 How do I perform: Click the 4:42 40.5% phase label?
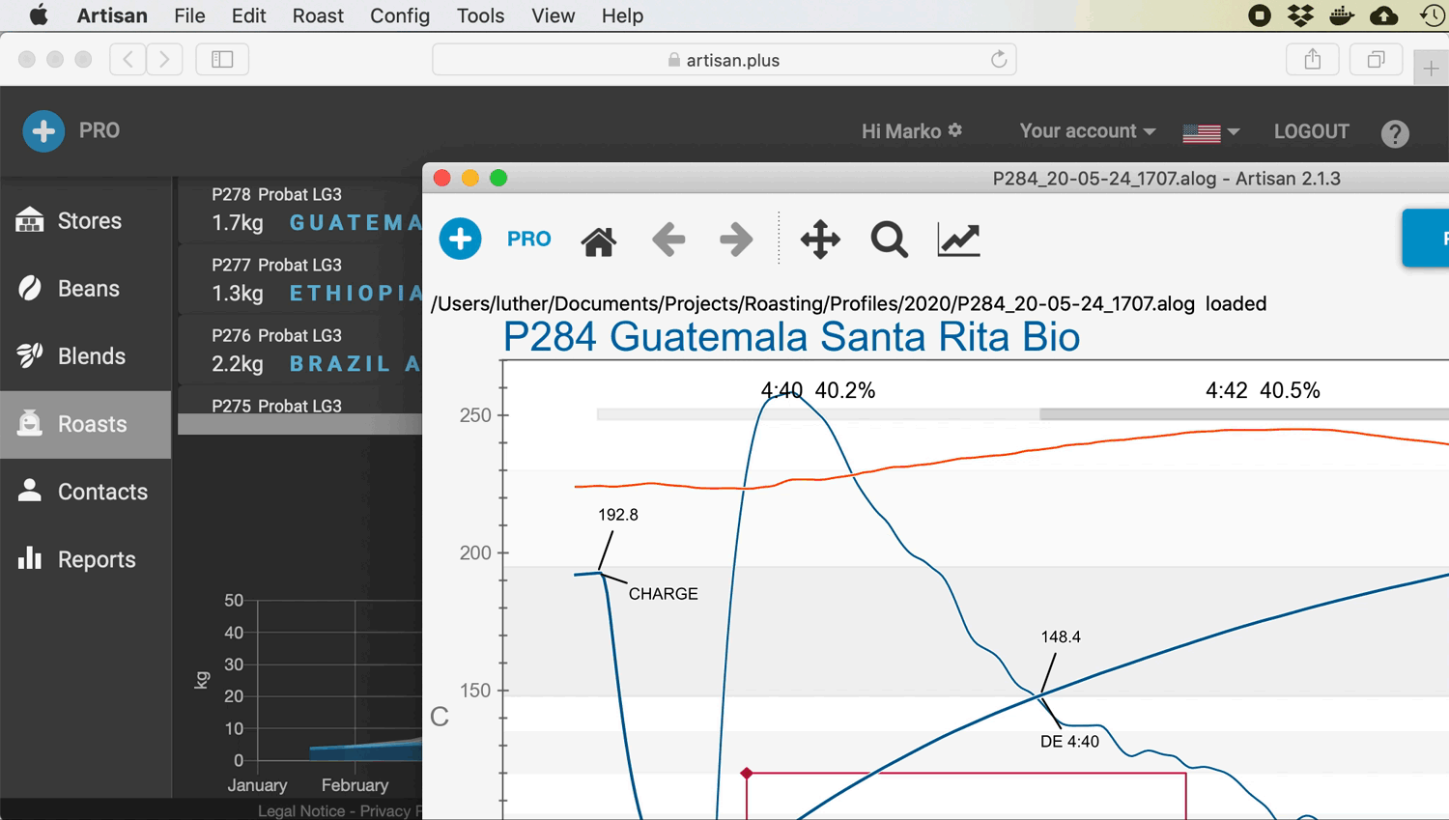click(1263, 390)
